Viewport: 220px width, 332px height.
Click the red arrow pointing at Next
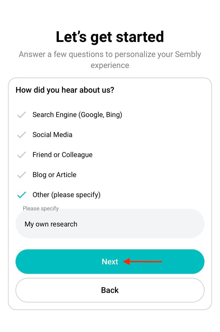[143, 261]
